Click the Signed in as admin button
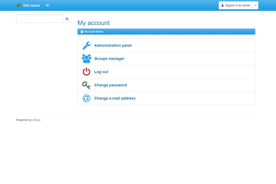Image resolution: width=276 pixels, height=184 pixels. click(x=236, y=6)
